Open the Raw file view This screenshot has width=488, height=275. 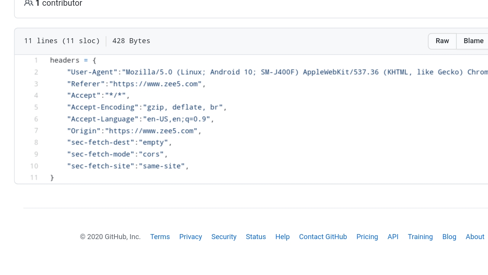(x=442, y=41)
